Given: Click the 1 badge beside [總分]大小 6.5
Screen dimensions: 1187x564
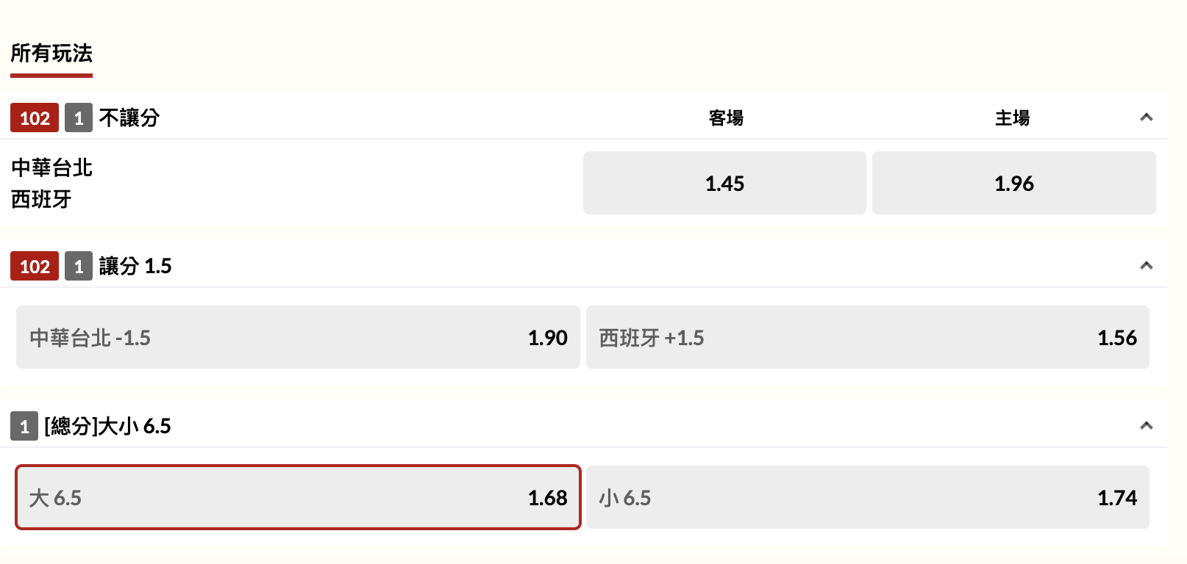Looking at the screenshot, I should click(23, 426).
